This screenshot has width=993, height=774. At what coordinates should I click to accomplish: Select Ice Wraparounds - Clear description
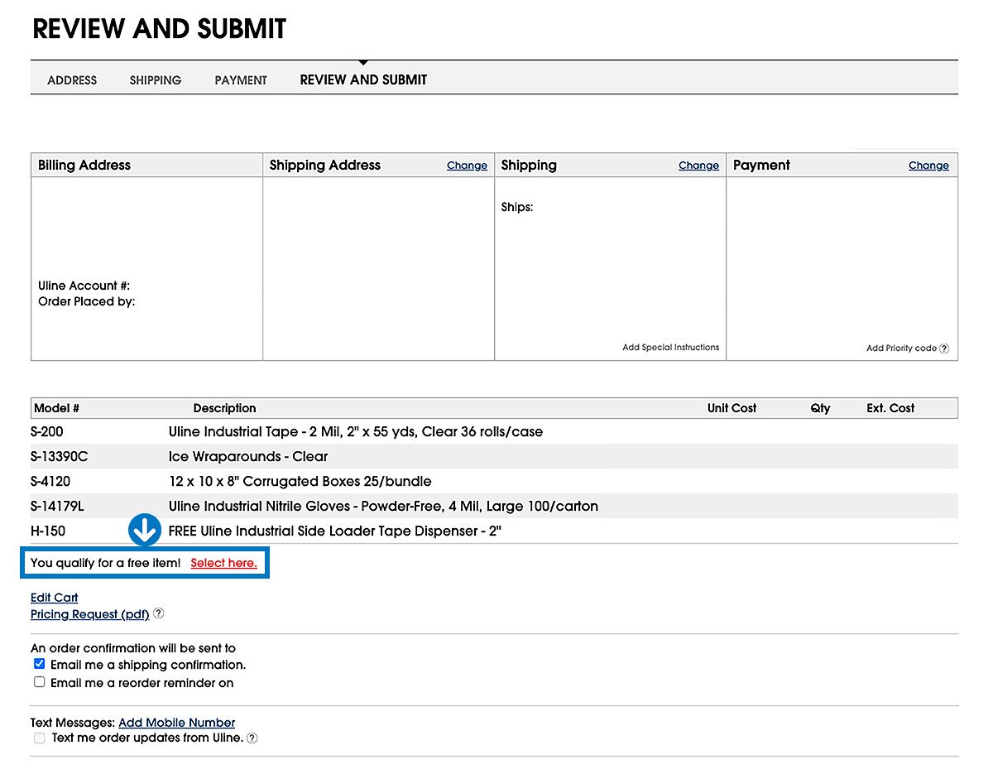coord(248,457)
